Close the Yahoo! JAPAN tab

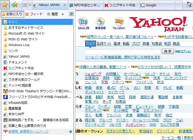[x=65, y=5]
